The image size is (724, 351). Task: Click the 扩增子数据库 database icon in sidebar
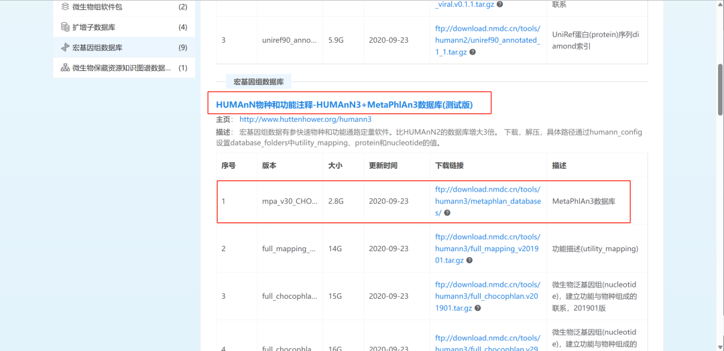[65, 27]
